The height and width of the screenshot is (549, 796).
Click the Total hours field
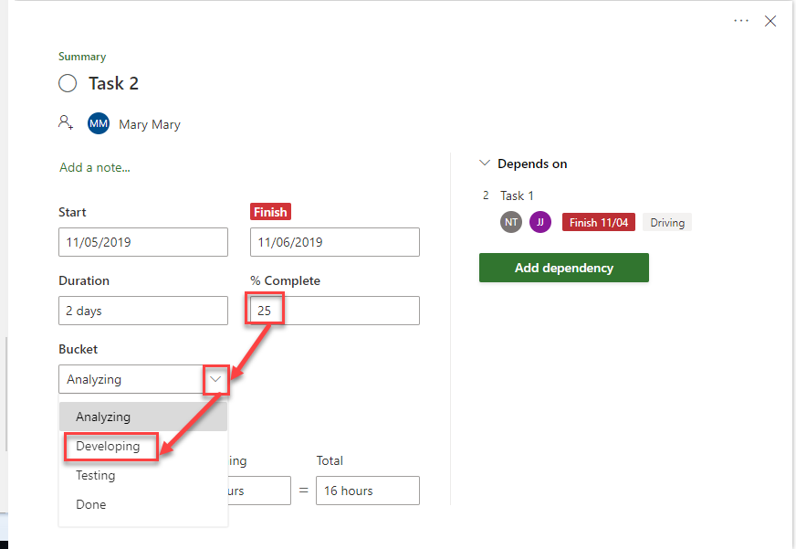(368, 491)
